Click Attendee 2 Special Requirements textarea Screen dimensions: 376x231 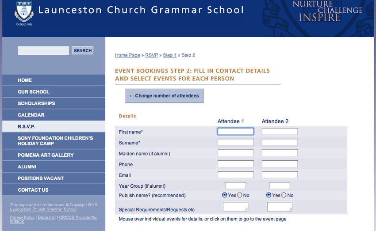[280, 207]
